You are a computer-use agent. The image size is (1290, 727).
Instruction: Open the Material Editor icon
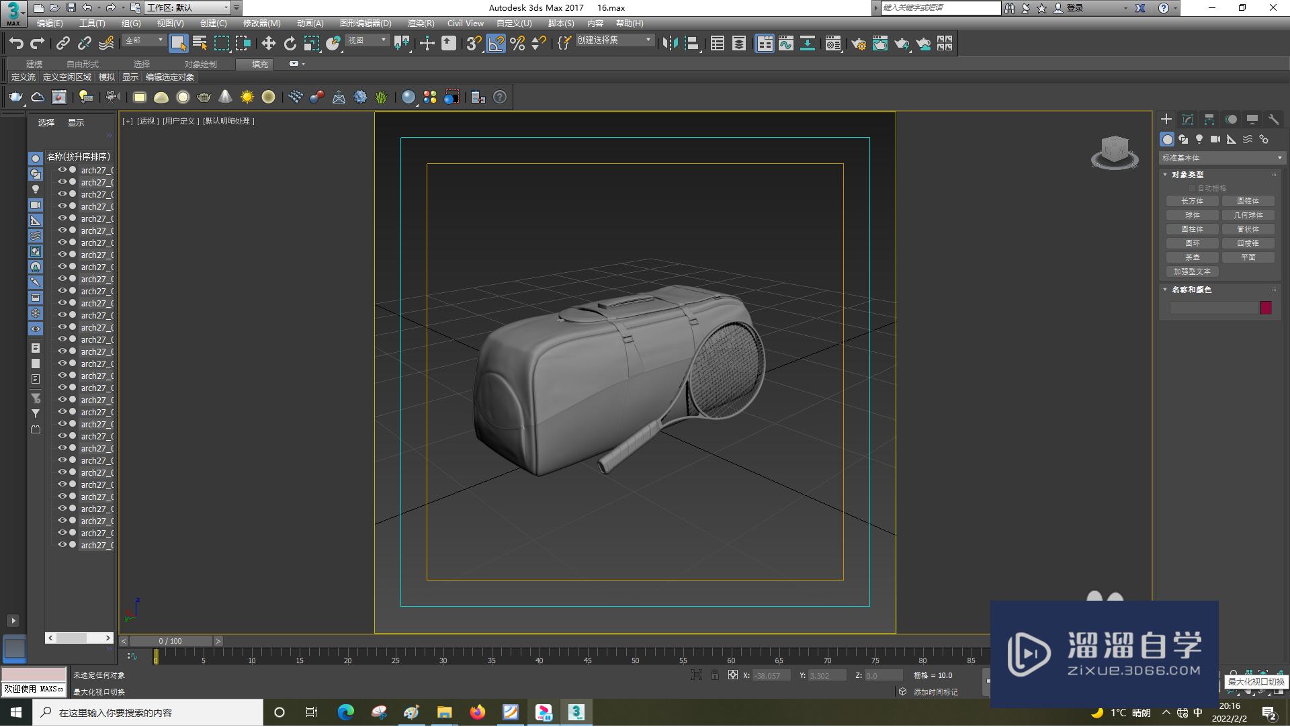tap(833, 44)
